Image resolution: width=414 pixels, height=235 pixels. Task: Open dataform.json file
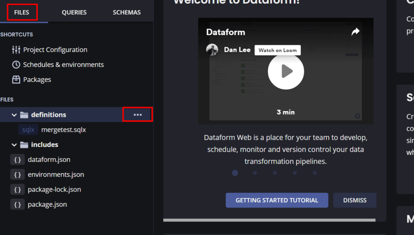point(49,159)
